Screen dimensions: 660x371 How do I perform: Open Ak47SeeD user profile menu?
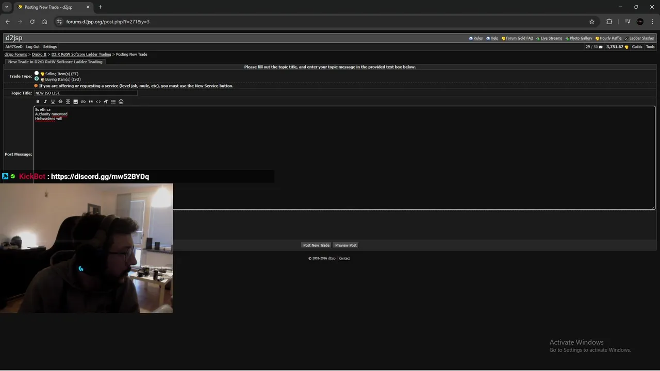pos(14,47)
